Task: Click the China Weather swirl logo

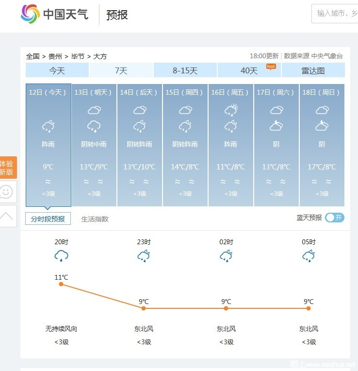Action: [x=30, y=14]
